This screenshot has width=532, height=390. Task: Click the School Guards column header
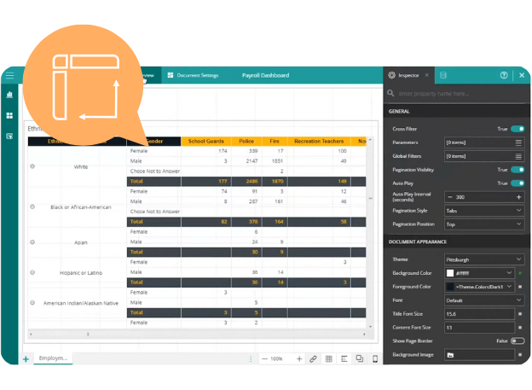[x=206, y=141]
